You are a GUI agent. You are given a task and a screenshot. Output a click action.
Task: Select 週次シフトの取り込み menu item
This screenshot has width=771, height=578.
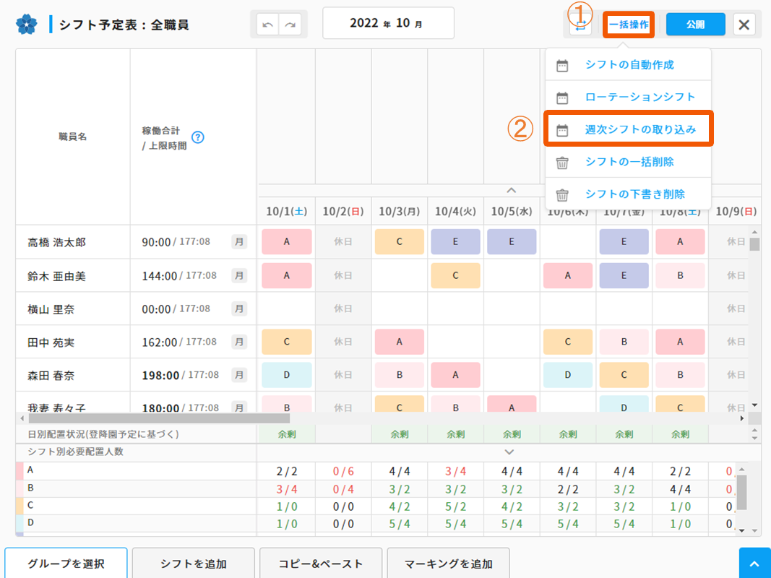639,130
